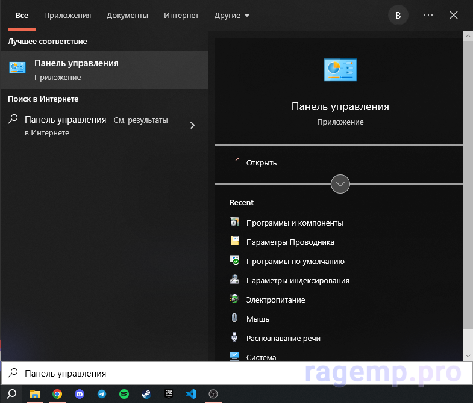Expand the Другие filter dropdown
Screen dimensions: 473x403
232,16
